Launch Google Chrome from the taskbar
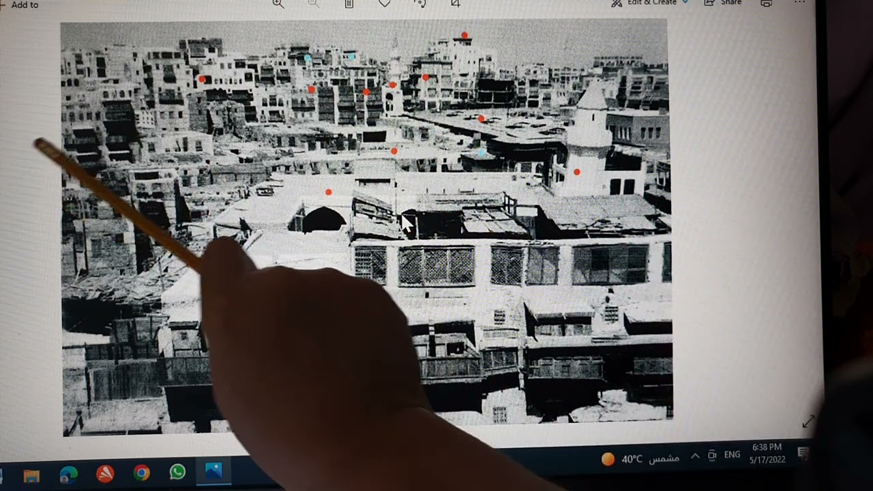This screenshot has width=873, height=491. 141,473
